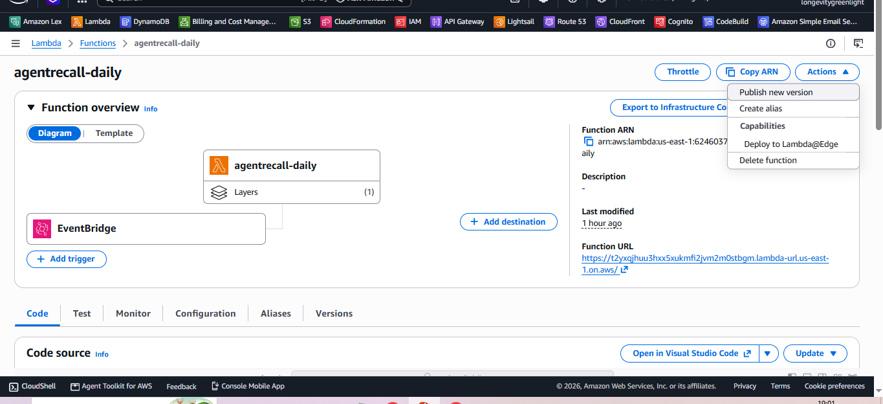Switch to the Versions tab

[x=334, y=313]
